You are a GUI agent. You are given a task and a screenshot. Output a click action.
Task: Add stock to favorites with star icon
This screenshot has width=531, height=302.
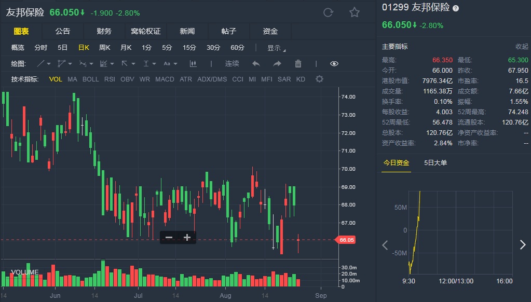tap(355, 12)
